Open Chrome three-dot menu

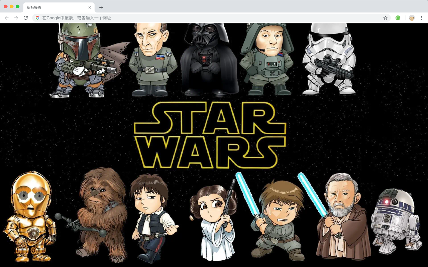tap(421, 18)
